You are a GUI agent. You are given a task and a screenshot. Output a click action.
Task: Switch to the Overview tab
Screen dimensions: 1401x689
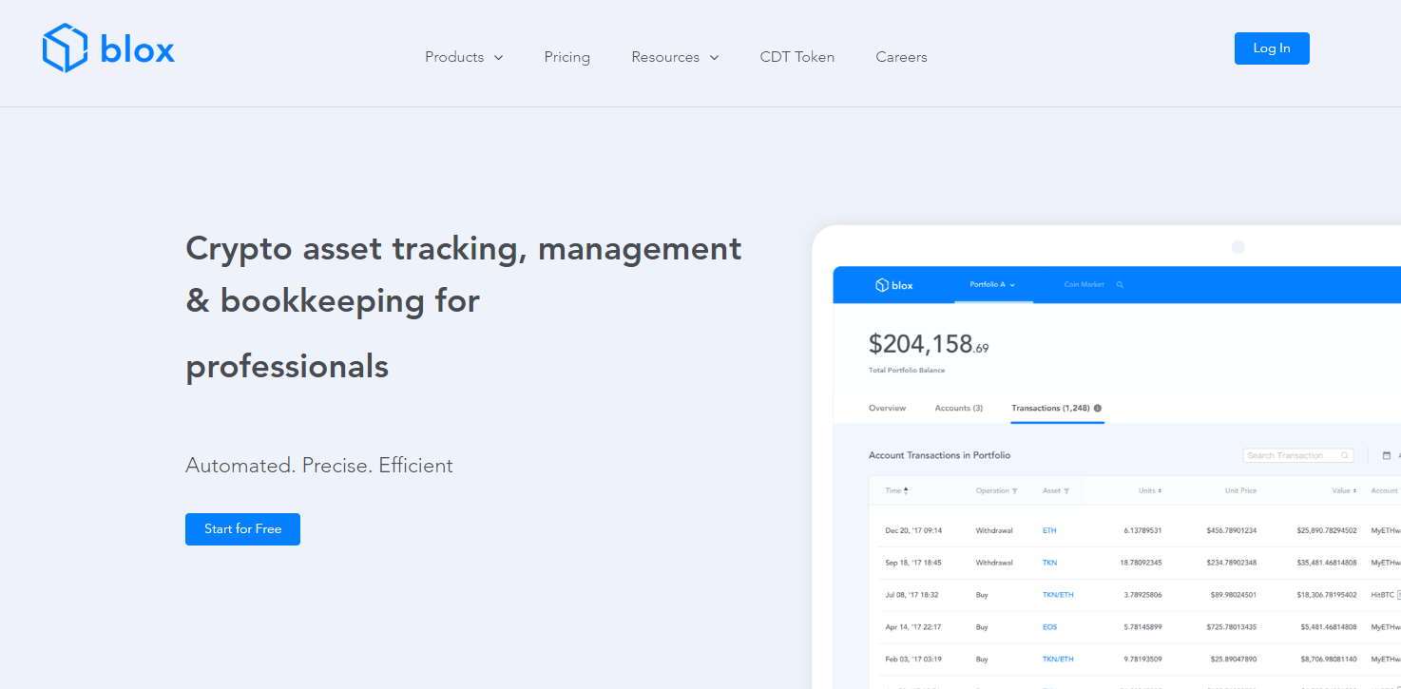pyautogui.click(x=887, y=409)
